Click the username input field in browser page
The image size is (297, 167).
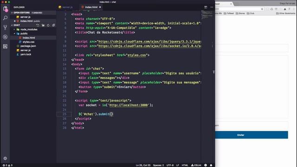coord(252,48)
